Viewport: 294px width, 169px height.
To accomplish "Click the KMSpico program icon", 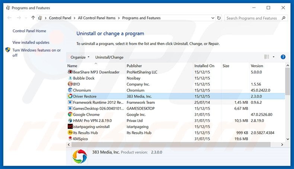I will (x=70, y=138).
